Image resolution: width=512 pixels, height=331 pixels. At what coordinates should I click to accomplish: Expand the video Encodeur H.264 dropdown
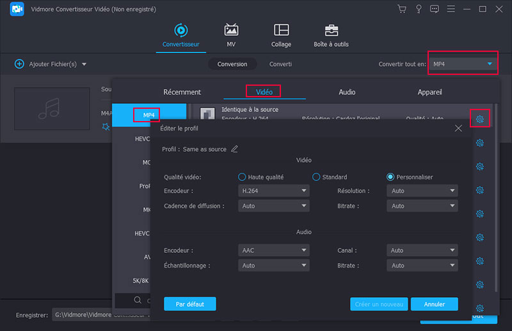click(x=273, y=191)
